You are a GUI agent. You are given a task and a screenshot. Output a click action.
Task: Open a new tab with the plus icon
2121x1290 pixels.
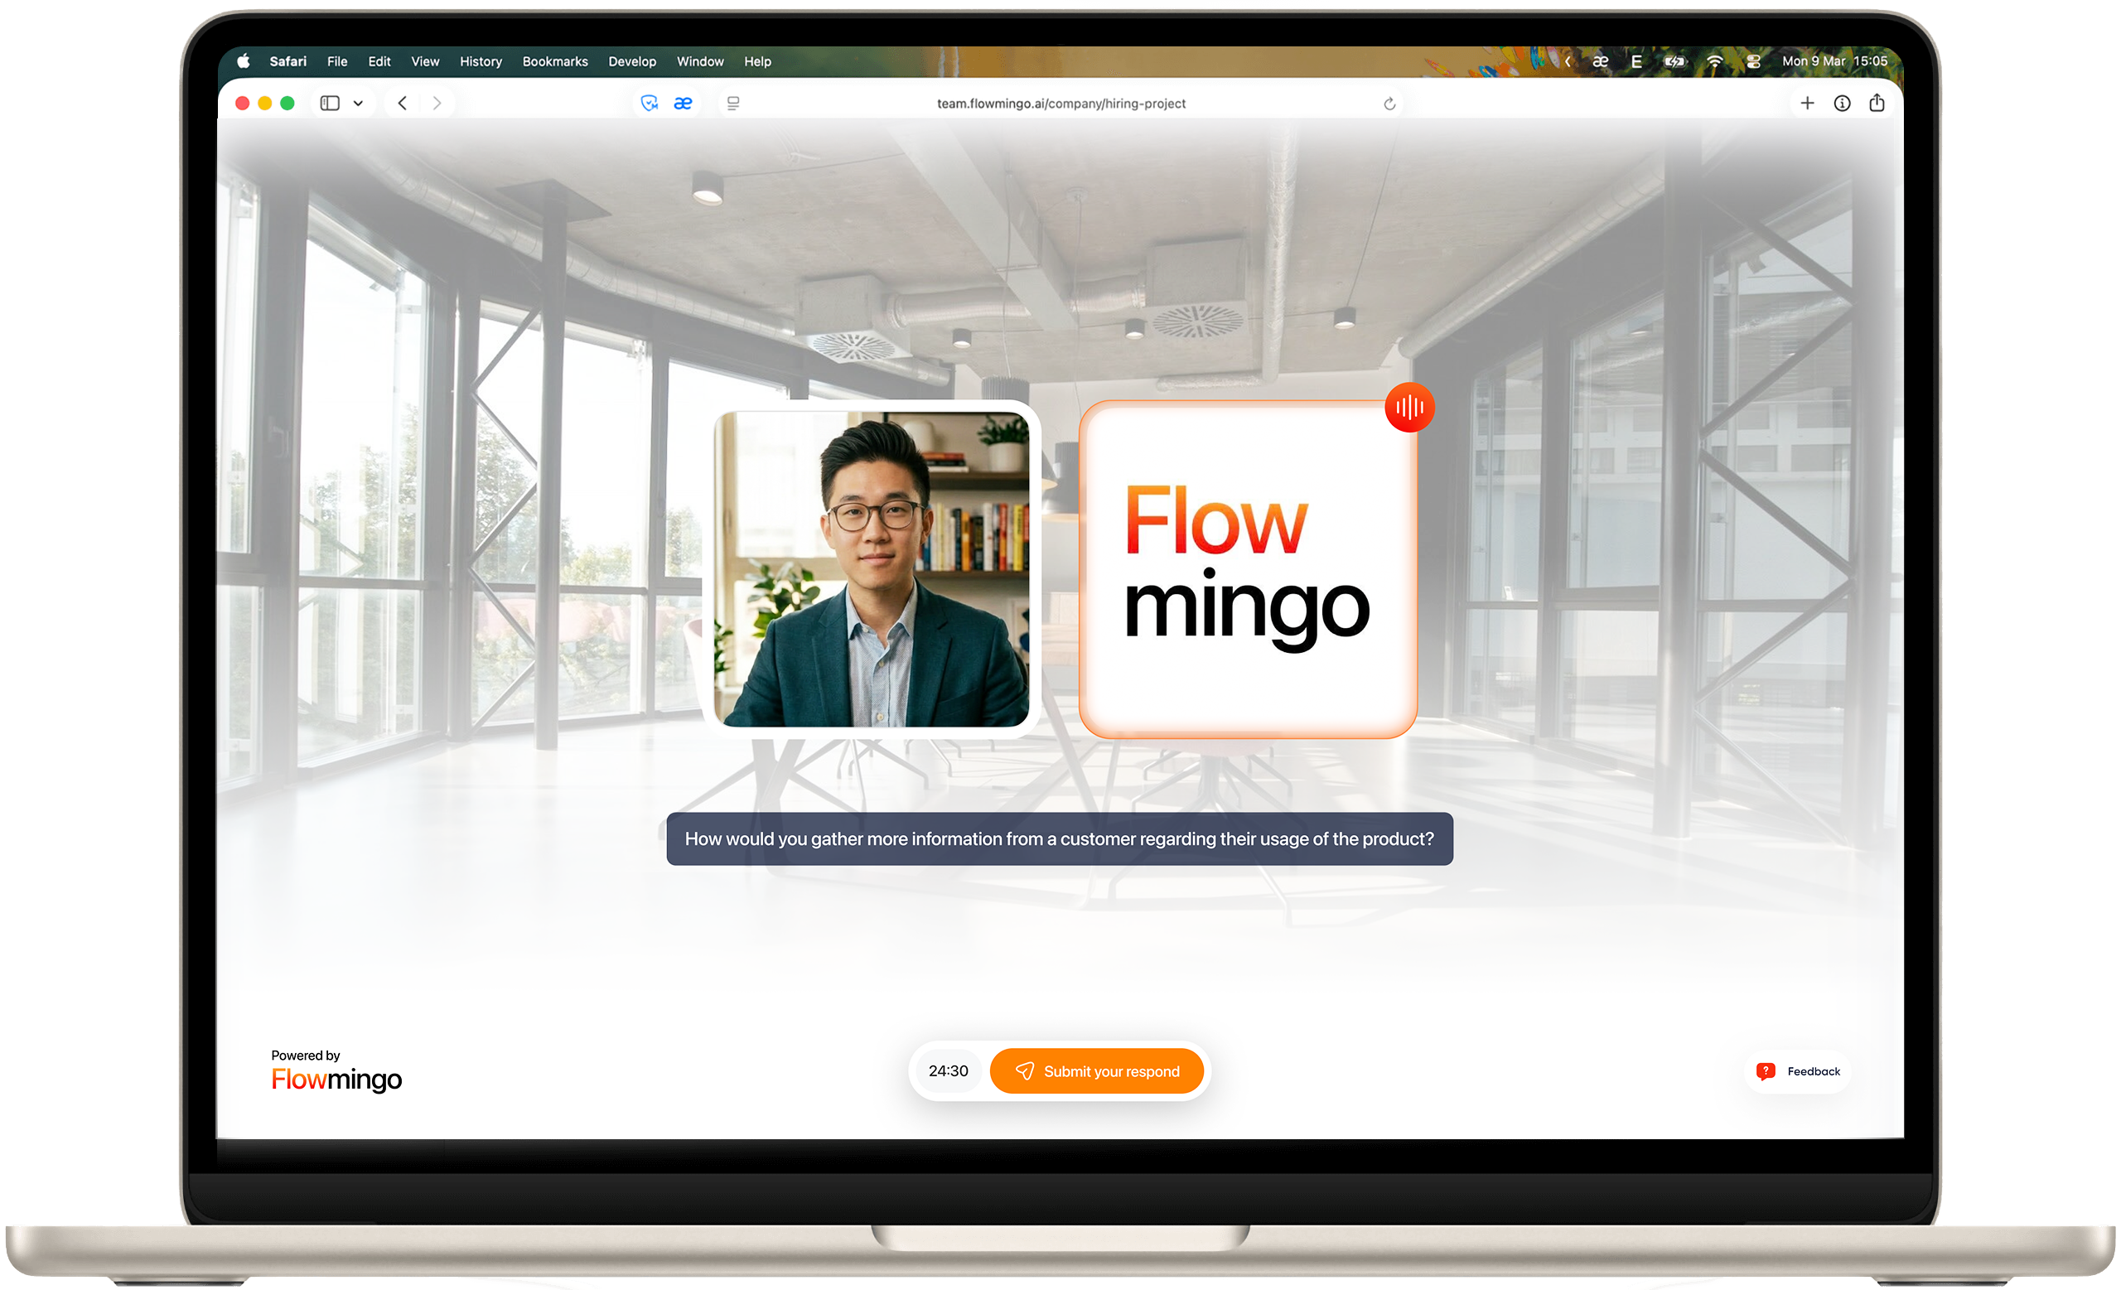coord(1808,103)
